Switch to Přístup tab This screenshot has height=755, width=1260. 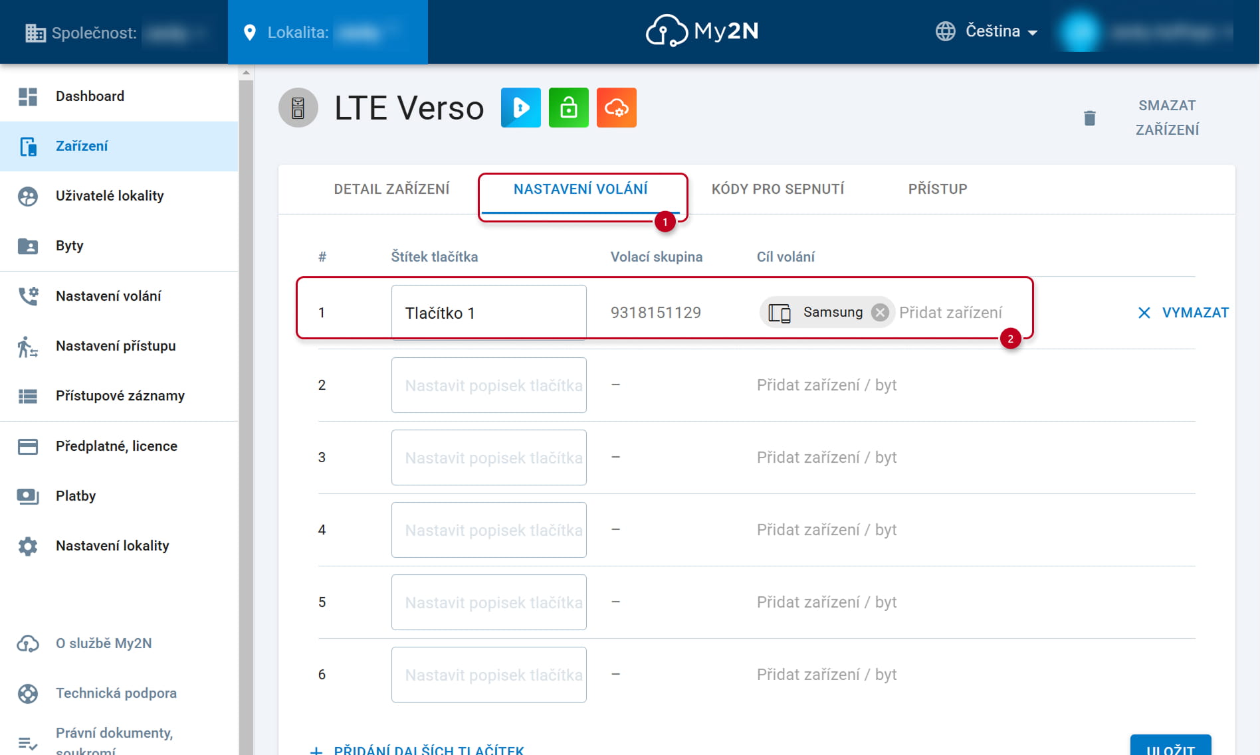point(938,189)
